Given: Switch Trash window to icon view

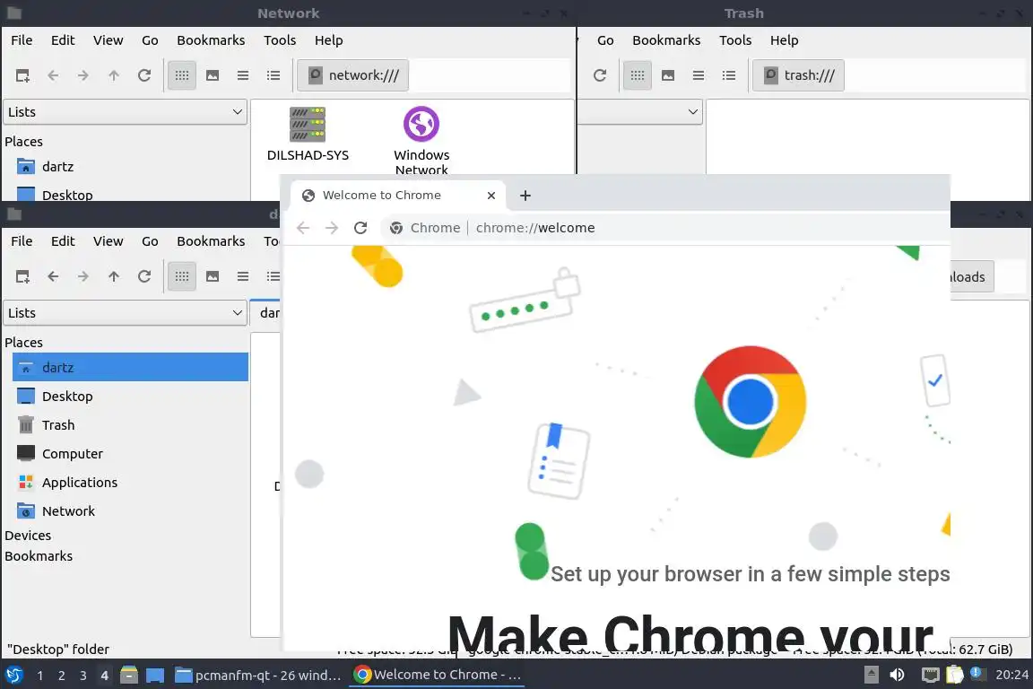Looking at the screenshot, I should point(638,75).
